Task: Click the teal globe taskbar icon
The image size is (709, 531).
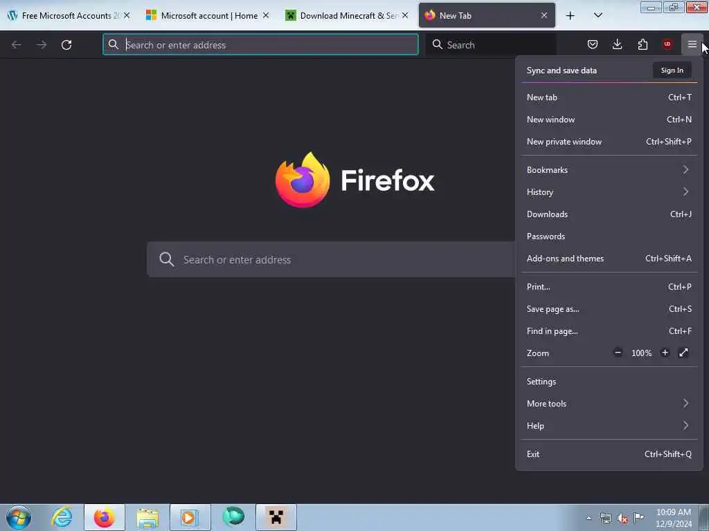Action: tap(233, 517)
